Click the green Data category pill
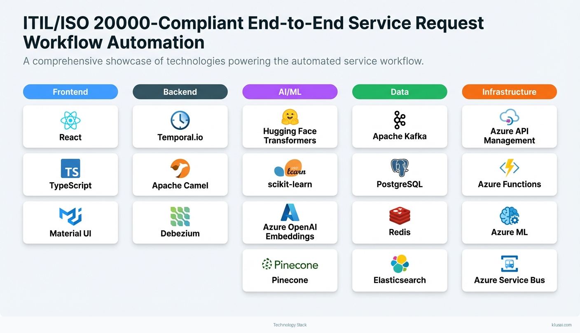The height and width of the screenshot is (333, 580). tap(399, 92)
